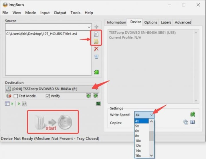
Task: Click the panel layout icon on the lower toolbar
Action: pos(7,104)
